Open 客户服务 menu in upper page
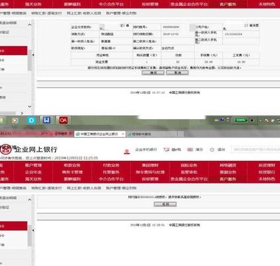This screenshot has height=266, width=280. click(228, 4)
